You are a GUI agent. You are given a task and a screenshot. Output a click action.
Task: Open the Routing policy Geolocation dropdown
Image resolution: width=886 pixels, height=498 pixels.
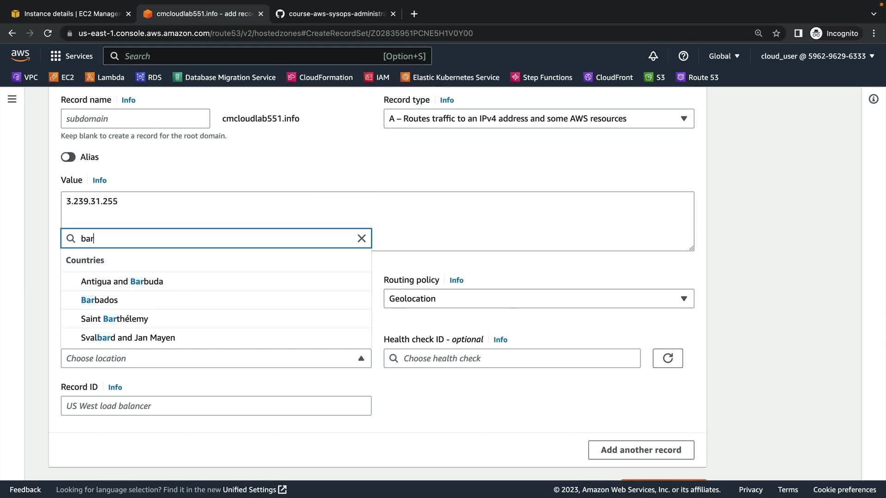pos(539,299)
